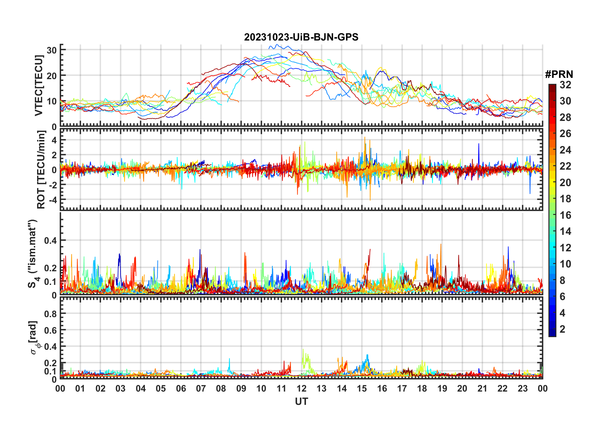603x421 pixels.
Task: Click the plot title 20231023-UiB-BJN-GPS
Action: (x=301, y=37)
